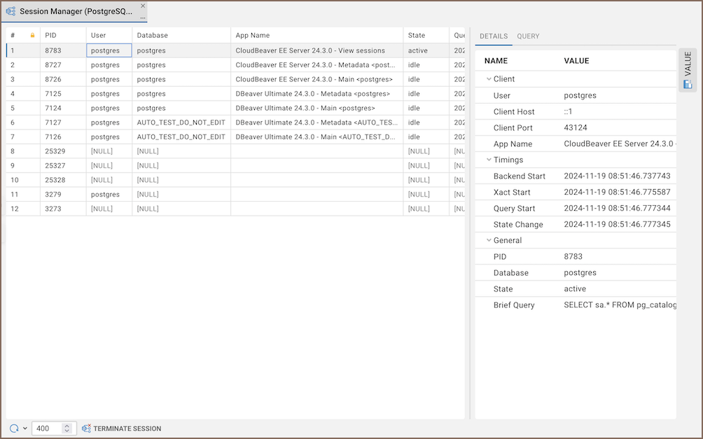Switch to the QUERY tab

528,36
